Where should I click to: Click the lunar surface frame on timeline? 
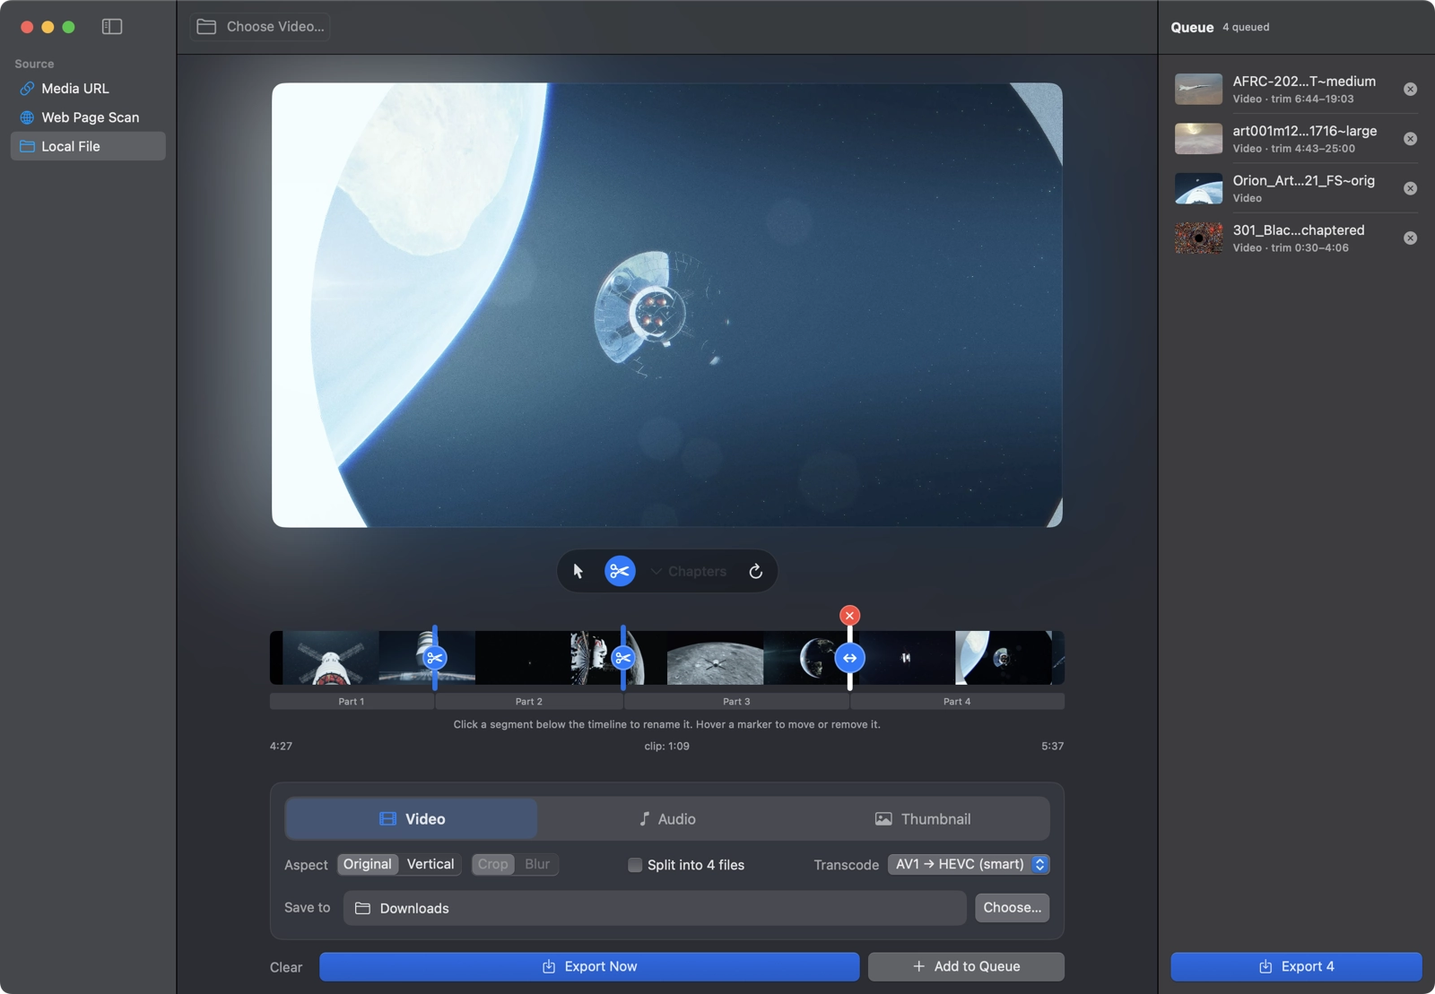pos(715,658)
